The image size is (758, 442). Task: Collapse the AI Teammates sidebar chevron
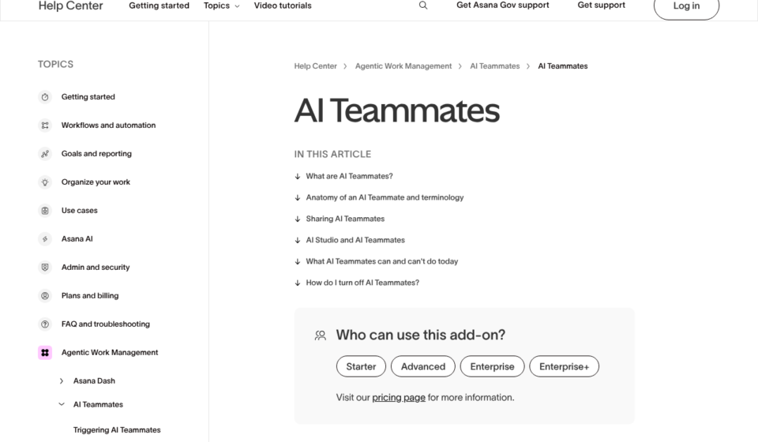tap(62, 404)
